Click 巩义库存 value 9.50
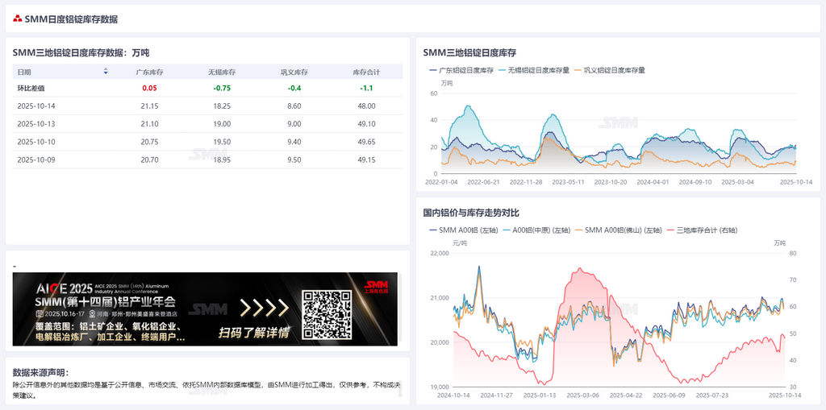The height and width of the screenshot is (410, 826). (294, 159)
